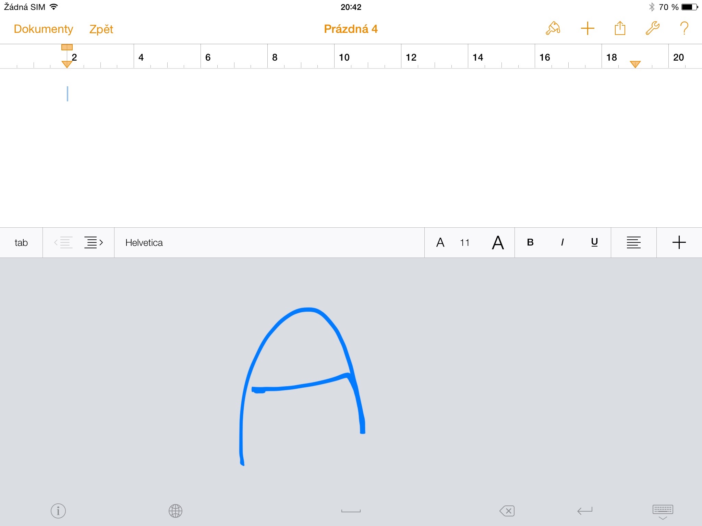Open the share export icon
The image size is (702, 526).
[x=620, y=28]
